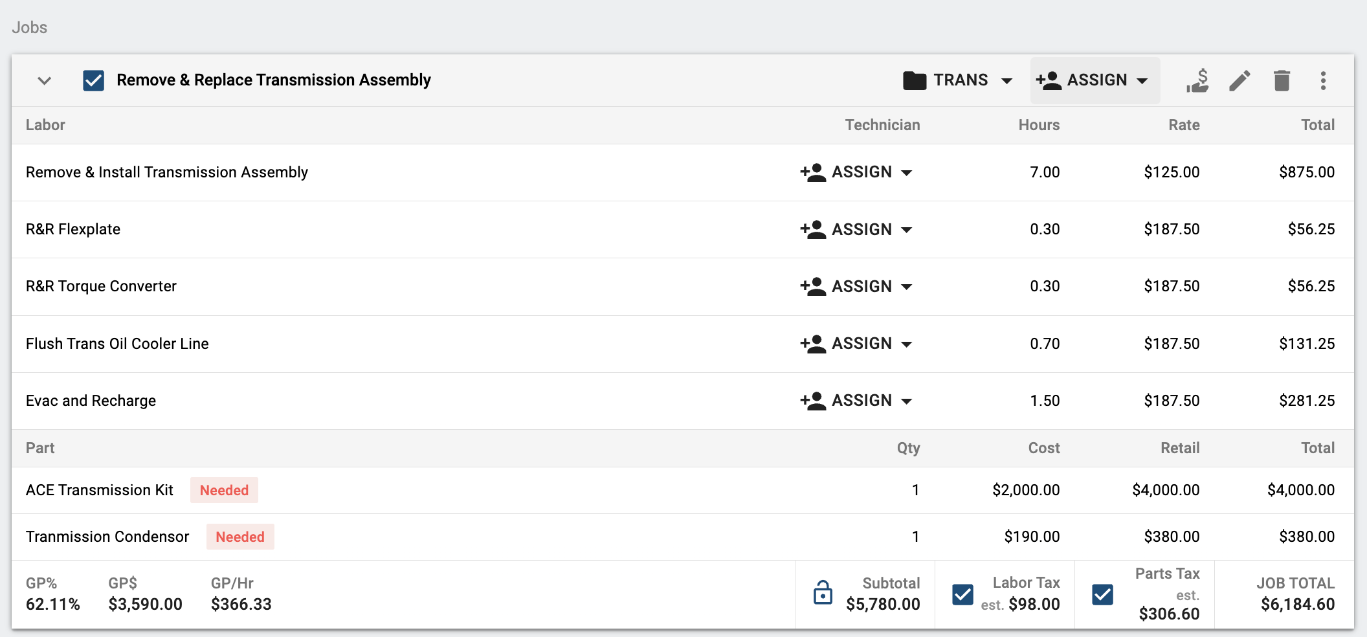Image resolution: width=1367 pixels, height=637 pixels.
Task: Delete the job with trash icon
Action: (x=1282, y=81)
